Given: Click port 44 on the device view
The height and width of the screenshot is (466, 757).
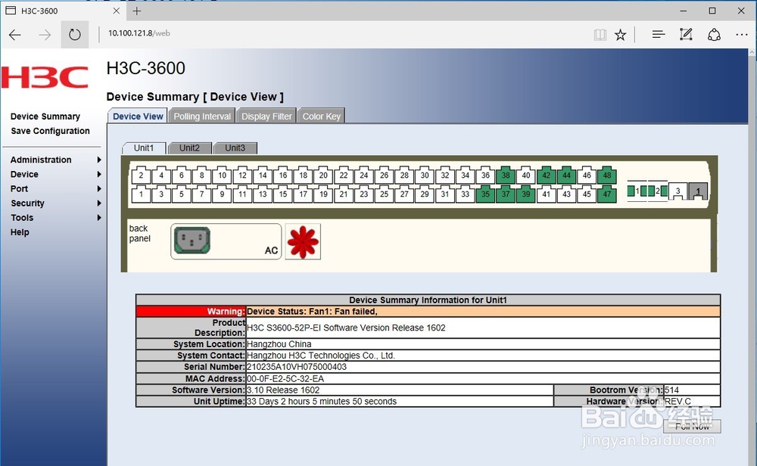Looking at the screenshot, I should point(566,175).
